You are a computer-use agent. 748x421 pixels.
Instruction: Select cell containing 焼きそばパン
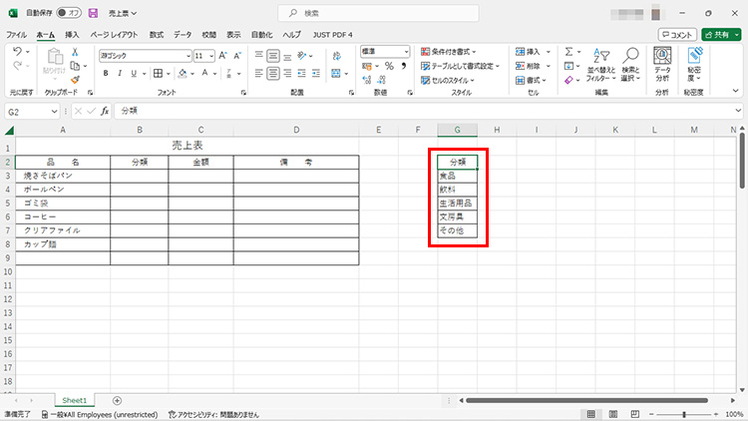tap(63, 175)
